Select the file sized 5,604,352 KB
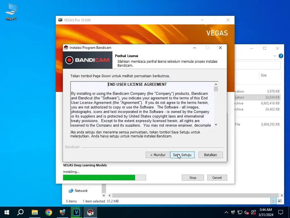290x218 pixels. coord(258,124)
